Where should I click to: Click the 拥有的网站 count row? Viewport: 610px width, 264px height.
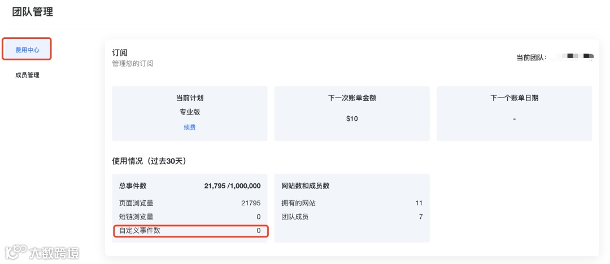click(351, 203)
